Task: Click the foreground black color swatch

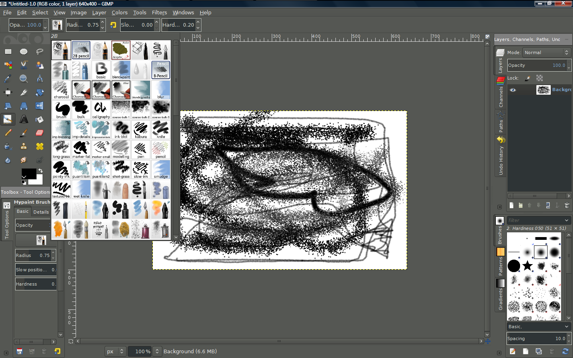Action: (x=29, y=173)
